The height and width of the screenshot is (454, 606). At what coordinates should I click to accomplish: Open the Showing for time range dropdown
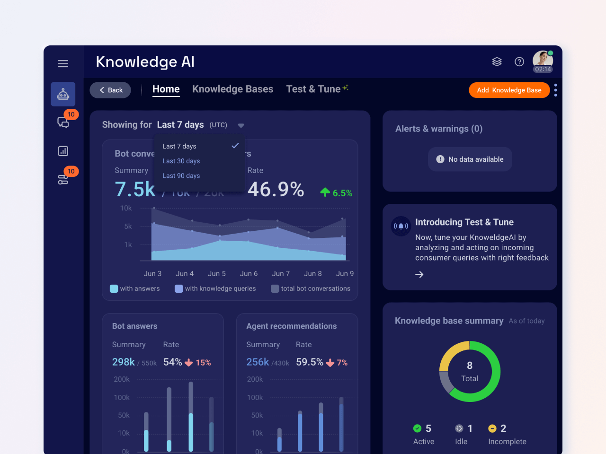241,125
